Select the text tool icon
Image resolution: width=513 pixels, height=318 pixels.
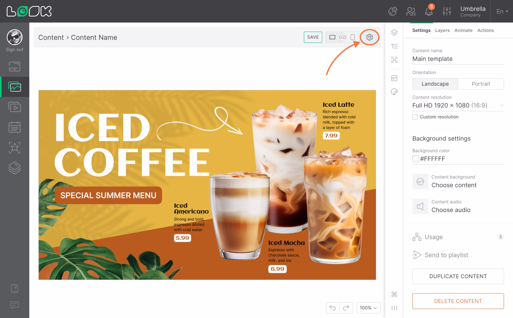point(394,46)
